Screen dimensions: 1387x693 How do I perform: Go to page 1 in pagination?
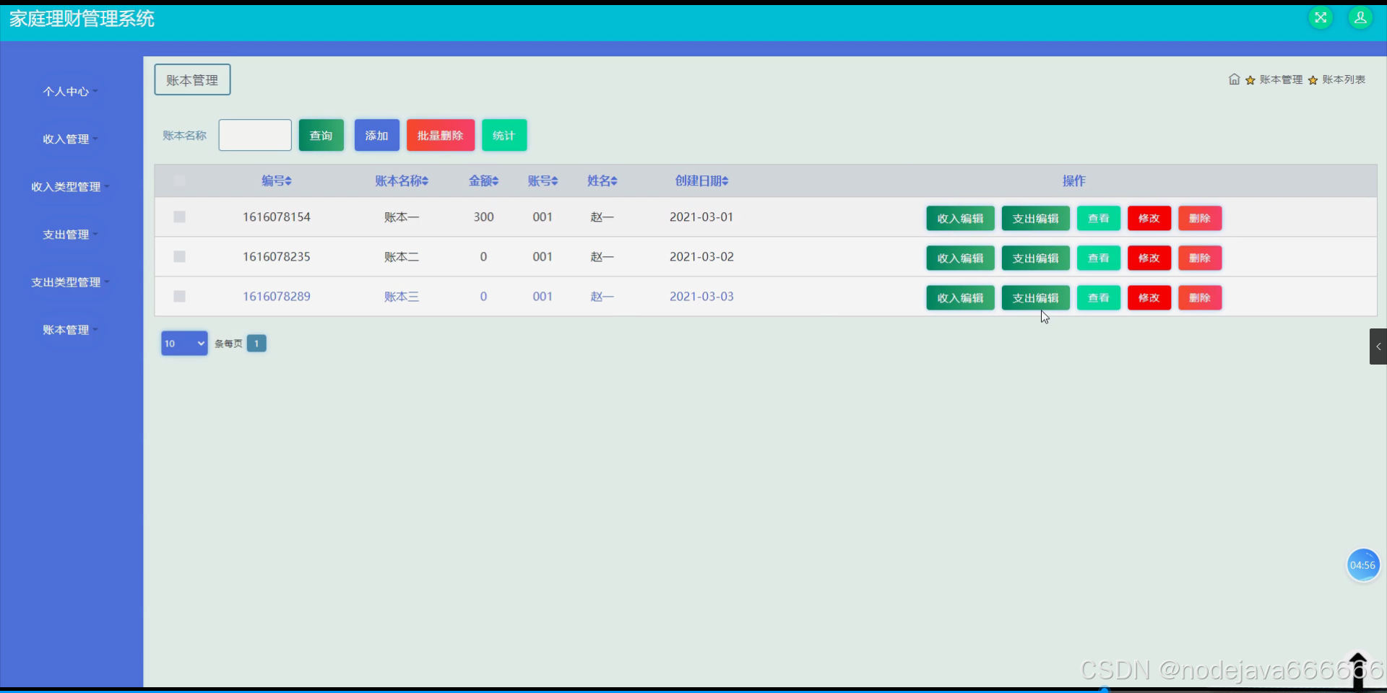256,344
